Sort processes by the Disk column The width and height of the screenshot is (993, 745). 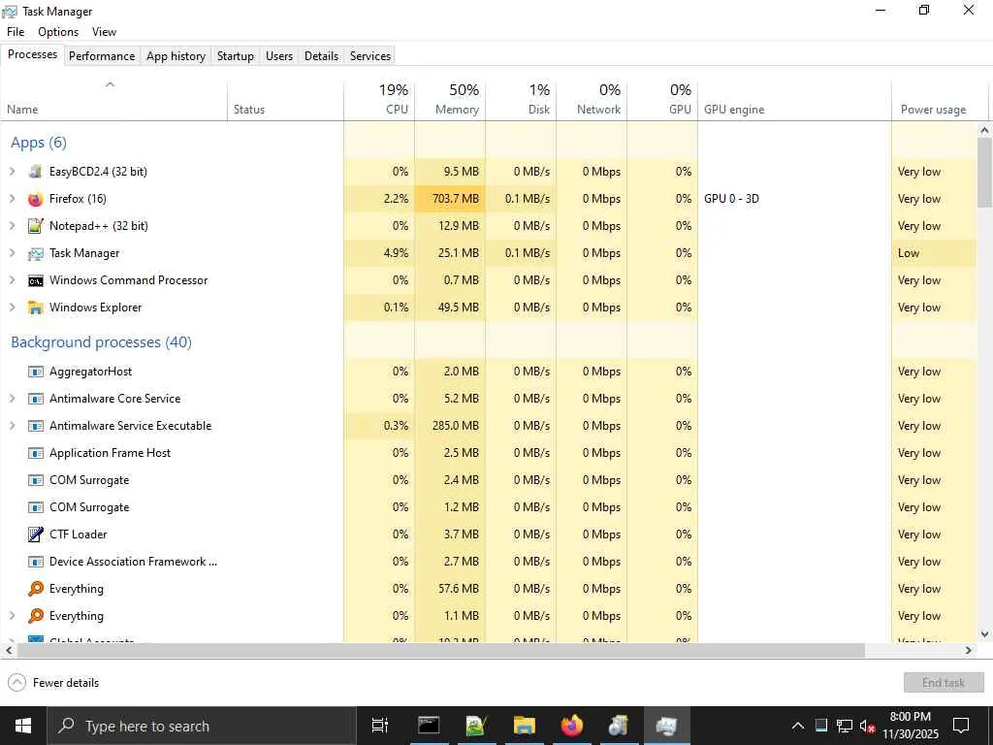(x=521, y=100)
